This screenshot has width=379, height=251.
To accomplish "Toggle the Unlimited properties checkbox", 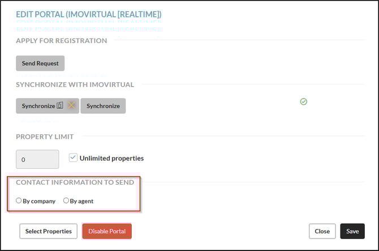I will 73,158.
